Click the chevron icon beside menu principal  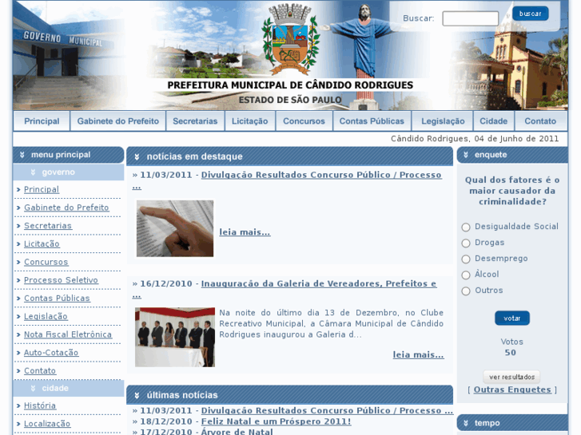pyautogui.click(x=22, y=155)
